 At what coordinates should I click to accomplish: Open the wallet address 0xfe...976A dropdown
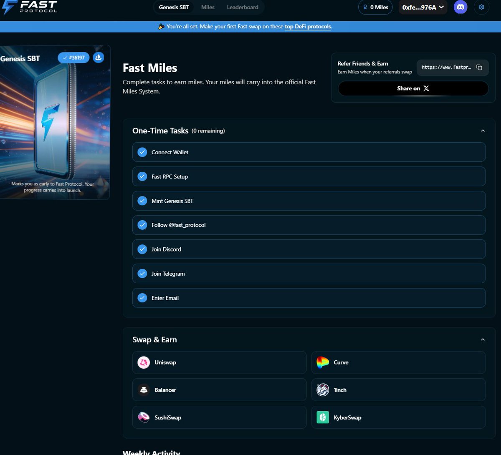click(423, 7)
